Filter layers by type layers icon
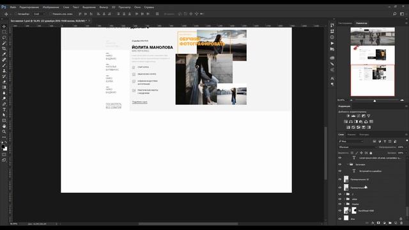409x230 pixels. coord(385,141)
